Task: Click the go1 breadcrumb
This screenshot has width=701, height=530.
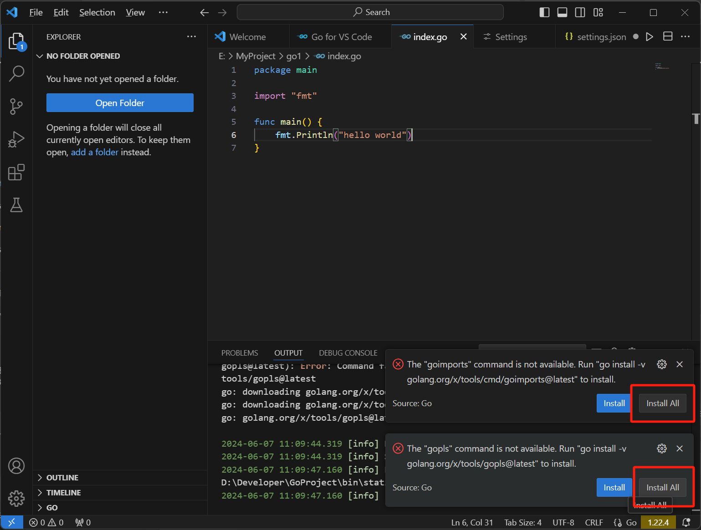Action: tap(294, 56)
